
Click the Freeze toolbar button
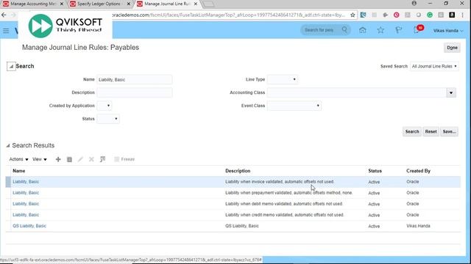[124, 159]
